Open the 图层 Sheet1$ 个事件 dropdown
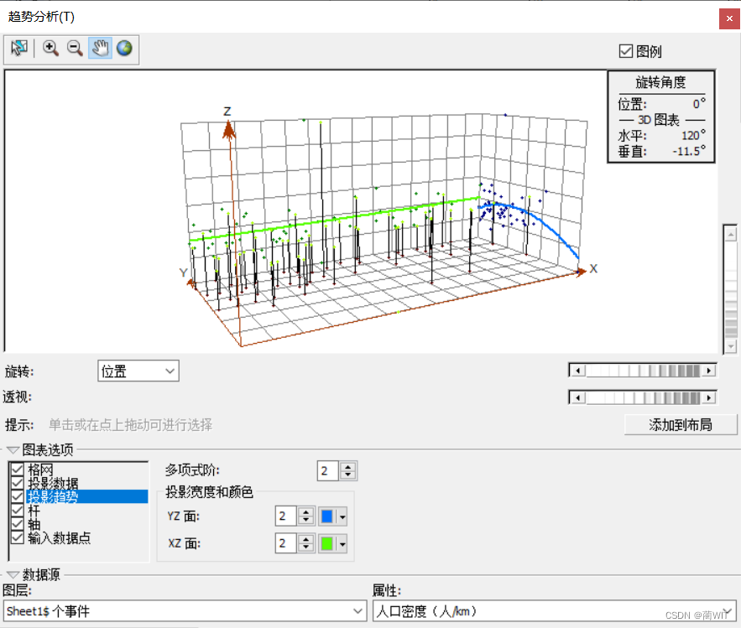Viewport: 741px width, 628px height. click(185, 611)
